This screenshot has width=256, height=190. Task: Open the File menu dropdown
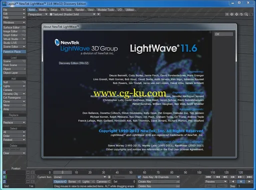(x=14, y=10)
